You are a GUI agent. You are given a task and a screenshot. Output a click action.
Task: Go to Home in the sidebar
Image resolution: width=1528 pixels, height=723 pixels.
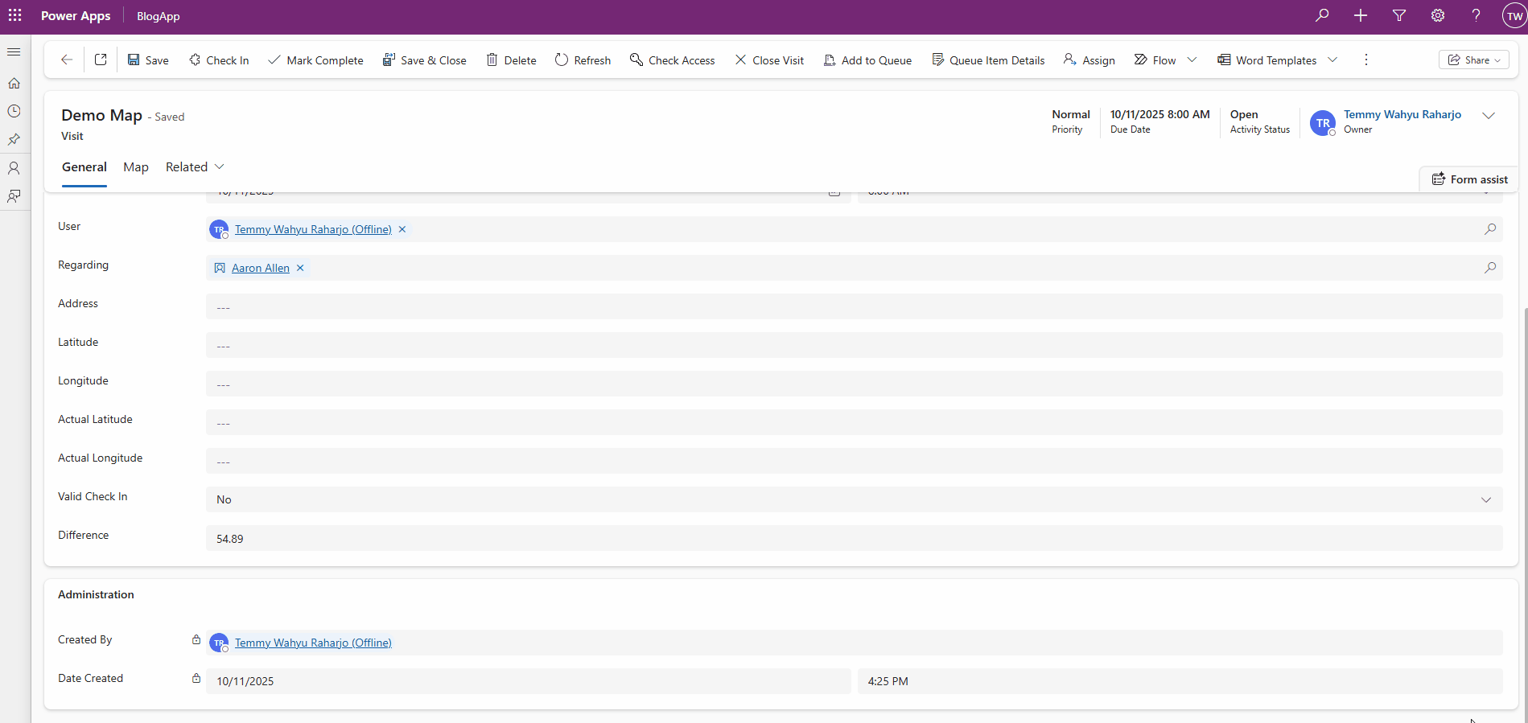tap(14, 83)
